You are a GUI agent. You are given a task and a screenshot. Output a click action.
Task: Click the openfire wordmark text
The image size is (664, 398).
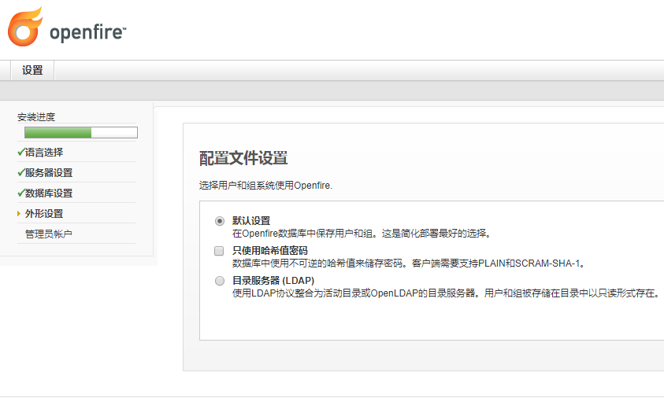click(87, 32)
